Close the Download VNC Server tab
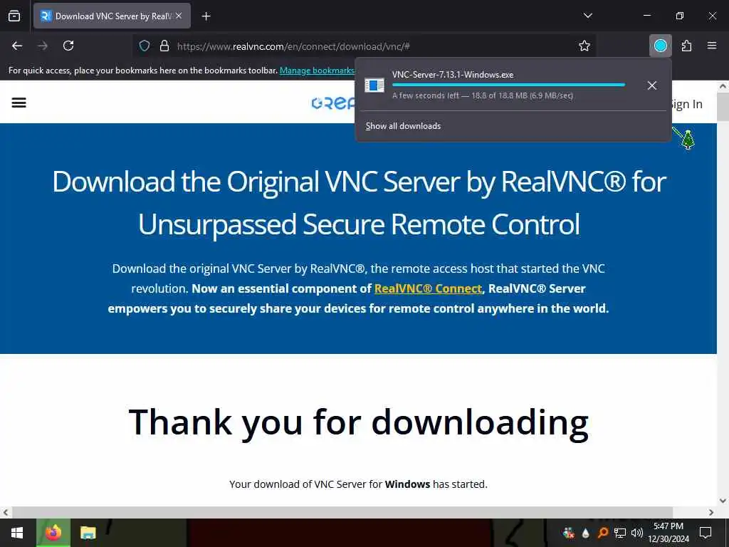 pyautogui.click(x=179, y=16)
